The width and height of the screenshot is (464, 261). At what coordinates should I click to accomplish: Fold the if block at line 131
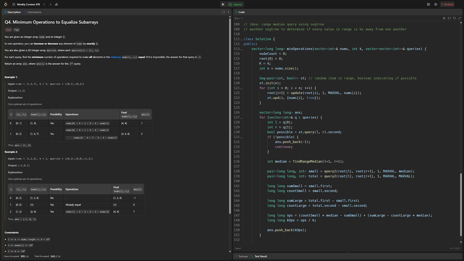coord(241,137)
